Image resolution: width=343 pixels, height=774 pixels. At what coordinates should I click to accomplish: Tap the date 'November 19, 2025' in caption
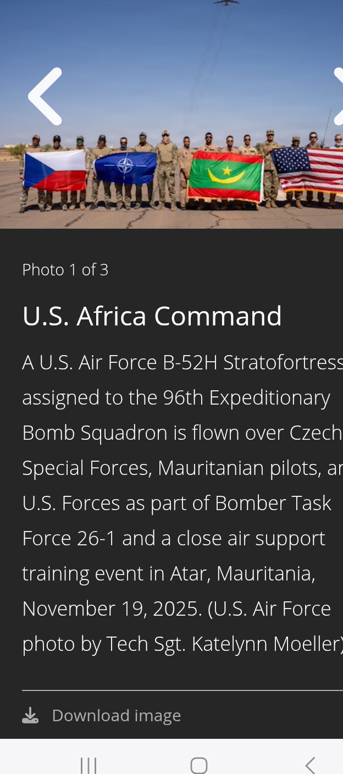pos(112,609)
